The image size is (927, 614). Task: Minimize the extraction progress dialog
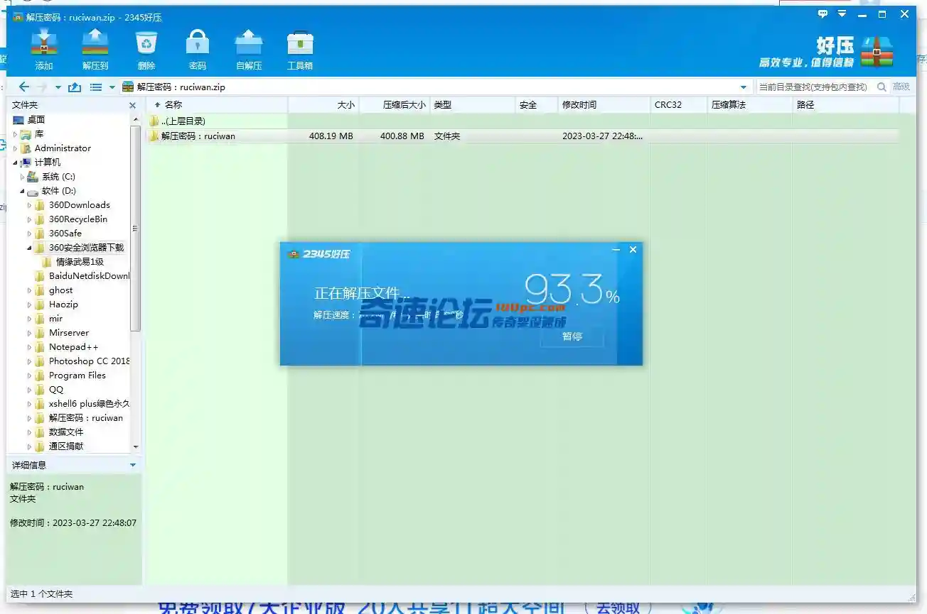click(x=616, y=250)
